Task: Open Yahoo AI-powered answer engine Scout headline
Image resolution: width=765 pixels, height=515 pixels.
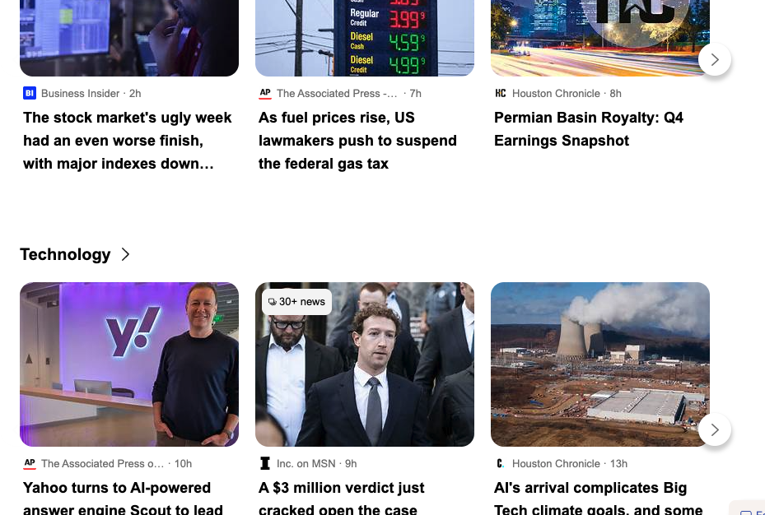Action: click(123, 497)
